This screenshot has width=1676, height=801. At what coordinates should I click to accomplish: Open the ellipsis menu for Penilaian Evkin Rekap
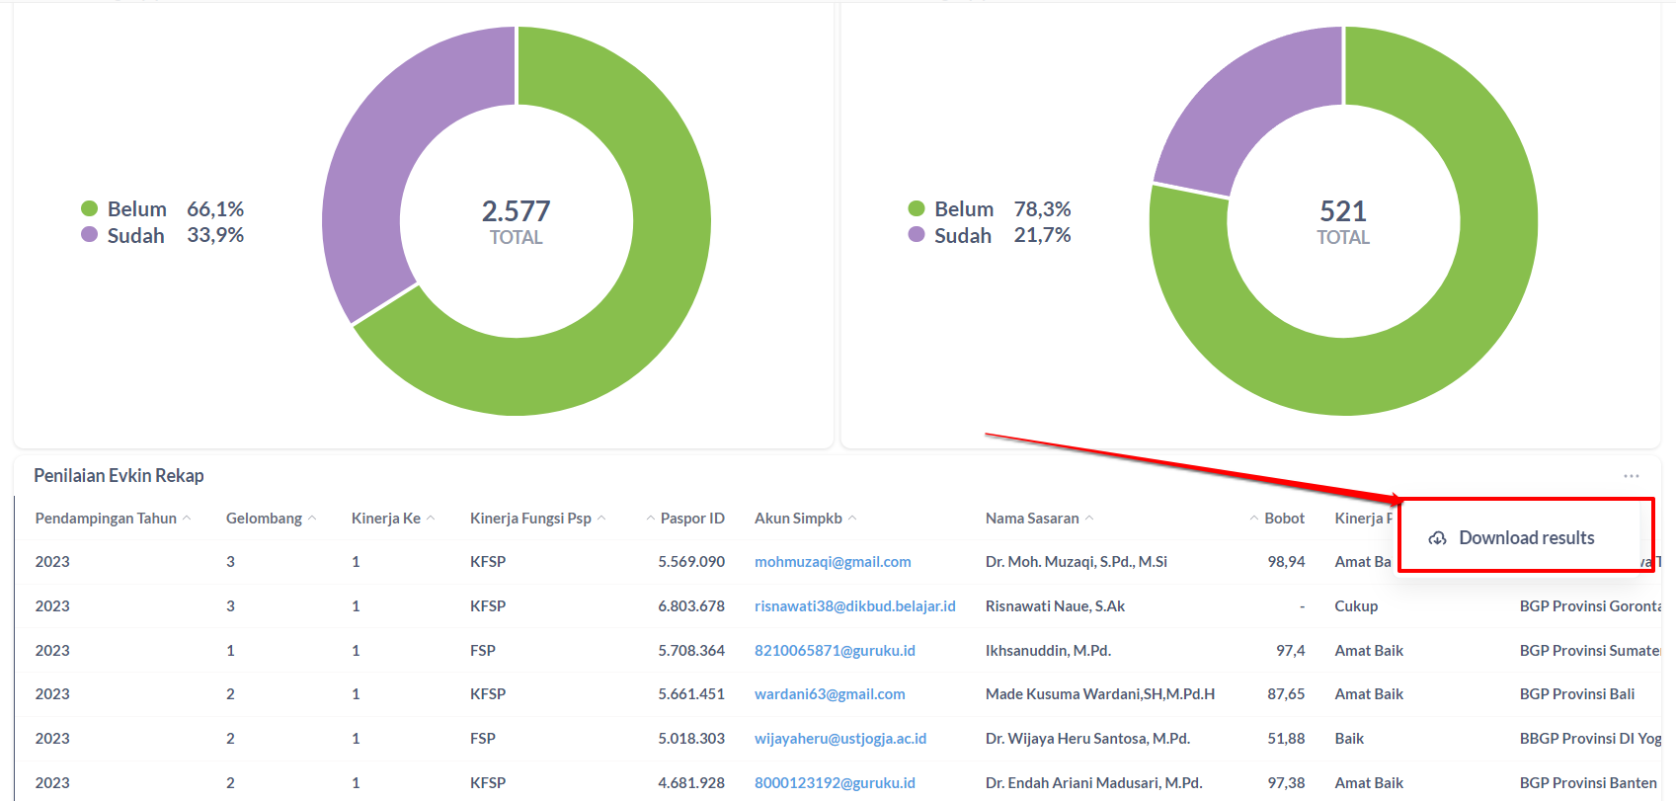[1631, 476]
